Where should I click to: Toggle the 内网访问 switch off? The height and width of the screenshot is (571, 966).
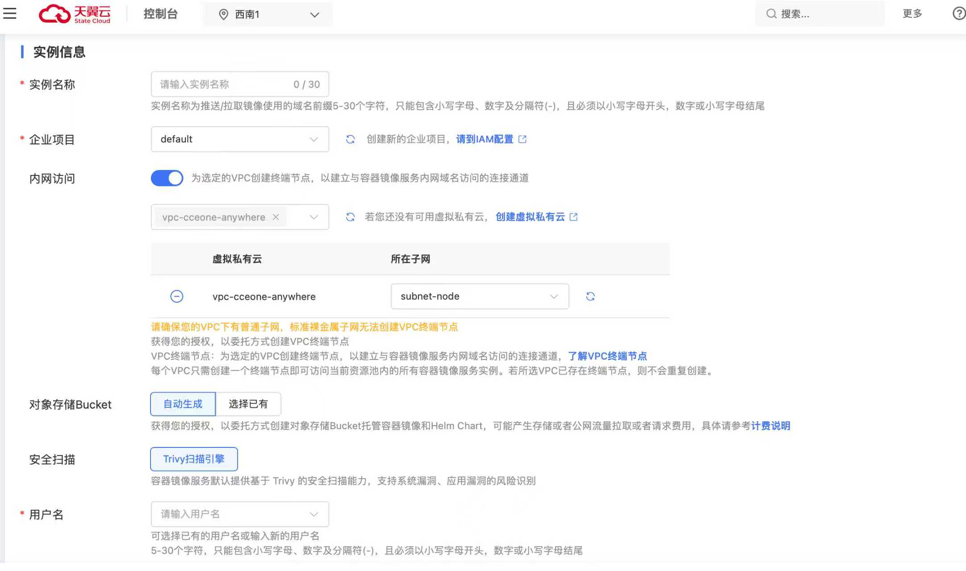coord(167,178)
